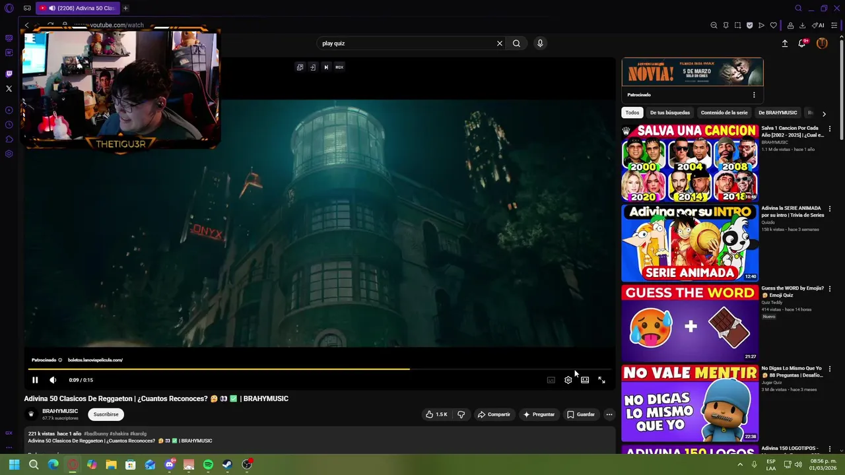Open the player icon in the sidebar

click(9, 110)
